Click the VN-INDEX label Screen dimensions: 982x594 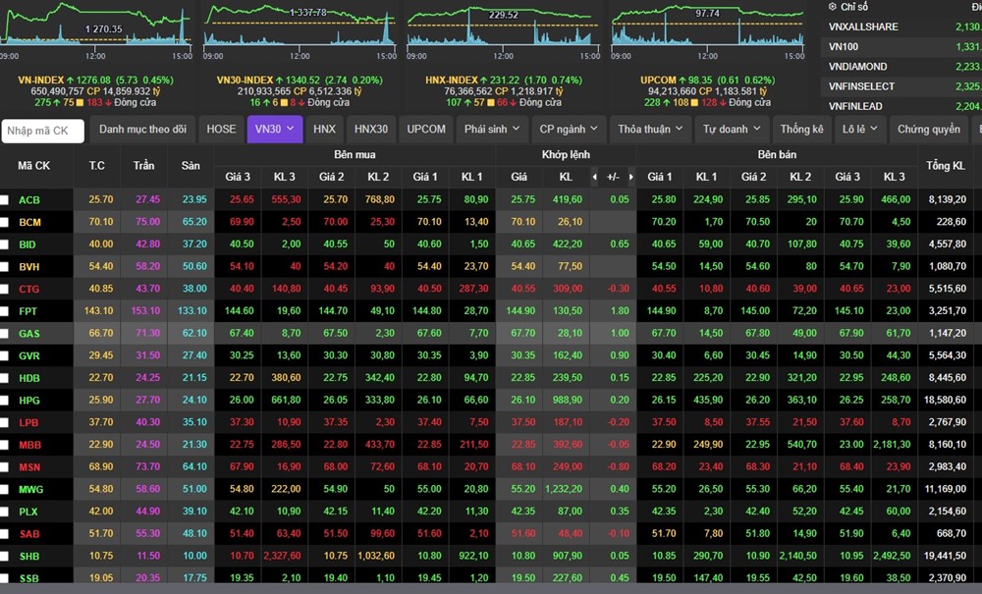pos(40,81)
